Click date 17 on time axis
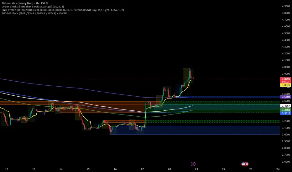This screenshot has width=292, height=172. coord(142,169)
